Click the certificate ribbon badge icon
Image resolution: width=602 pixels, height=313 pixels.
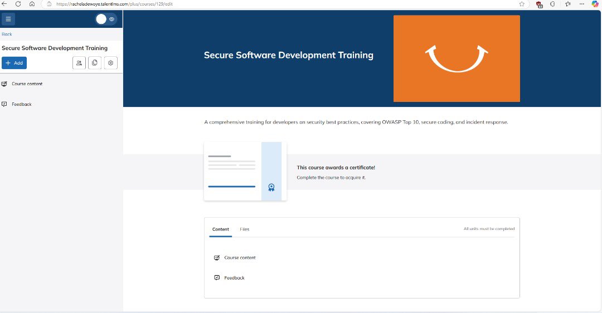[271, 187]
